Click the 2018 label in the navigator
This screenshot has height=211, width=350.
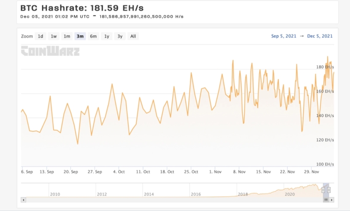pyautogui.click(x=243, y=194)
